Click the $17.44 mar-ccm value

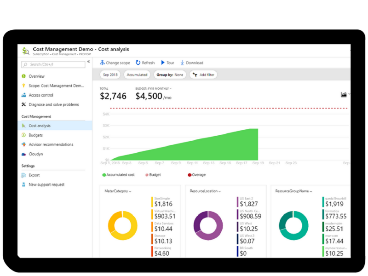[x=334, y=241]
